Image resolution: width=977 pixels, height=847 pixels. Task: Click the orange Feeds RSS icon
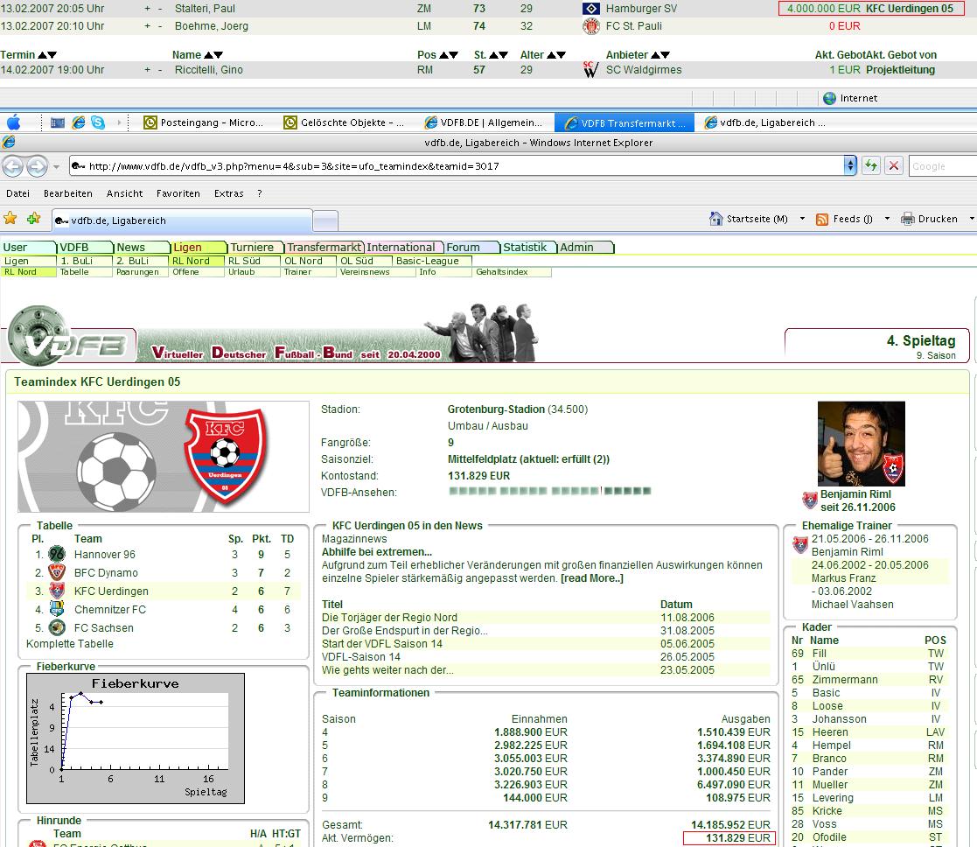822,219
